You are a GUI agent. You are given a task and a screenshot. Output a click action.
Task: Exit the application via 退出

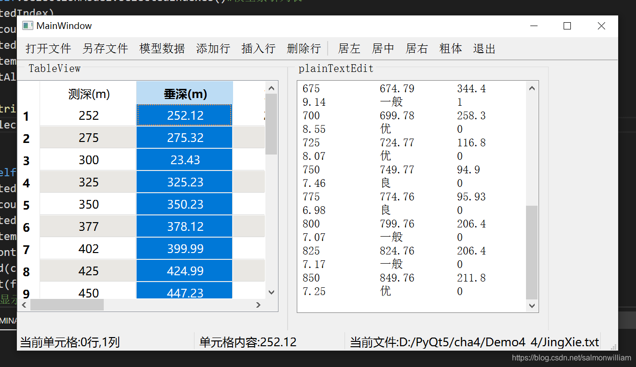pos(484,48)
